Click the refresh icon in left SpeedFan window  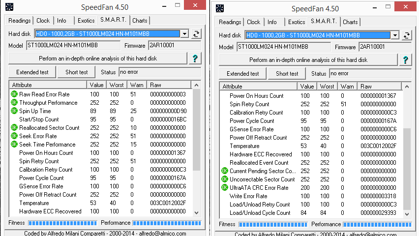[196, 34]
